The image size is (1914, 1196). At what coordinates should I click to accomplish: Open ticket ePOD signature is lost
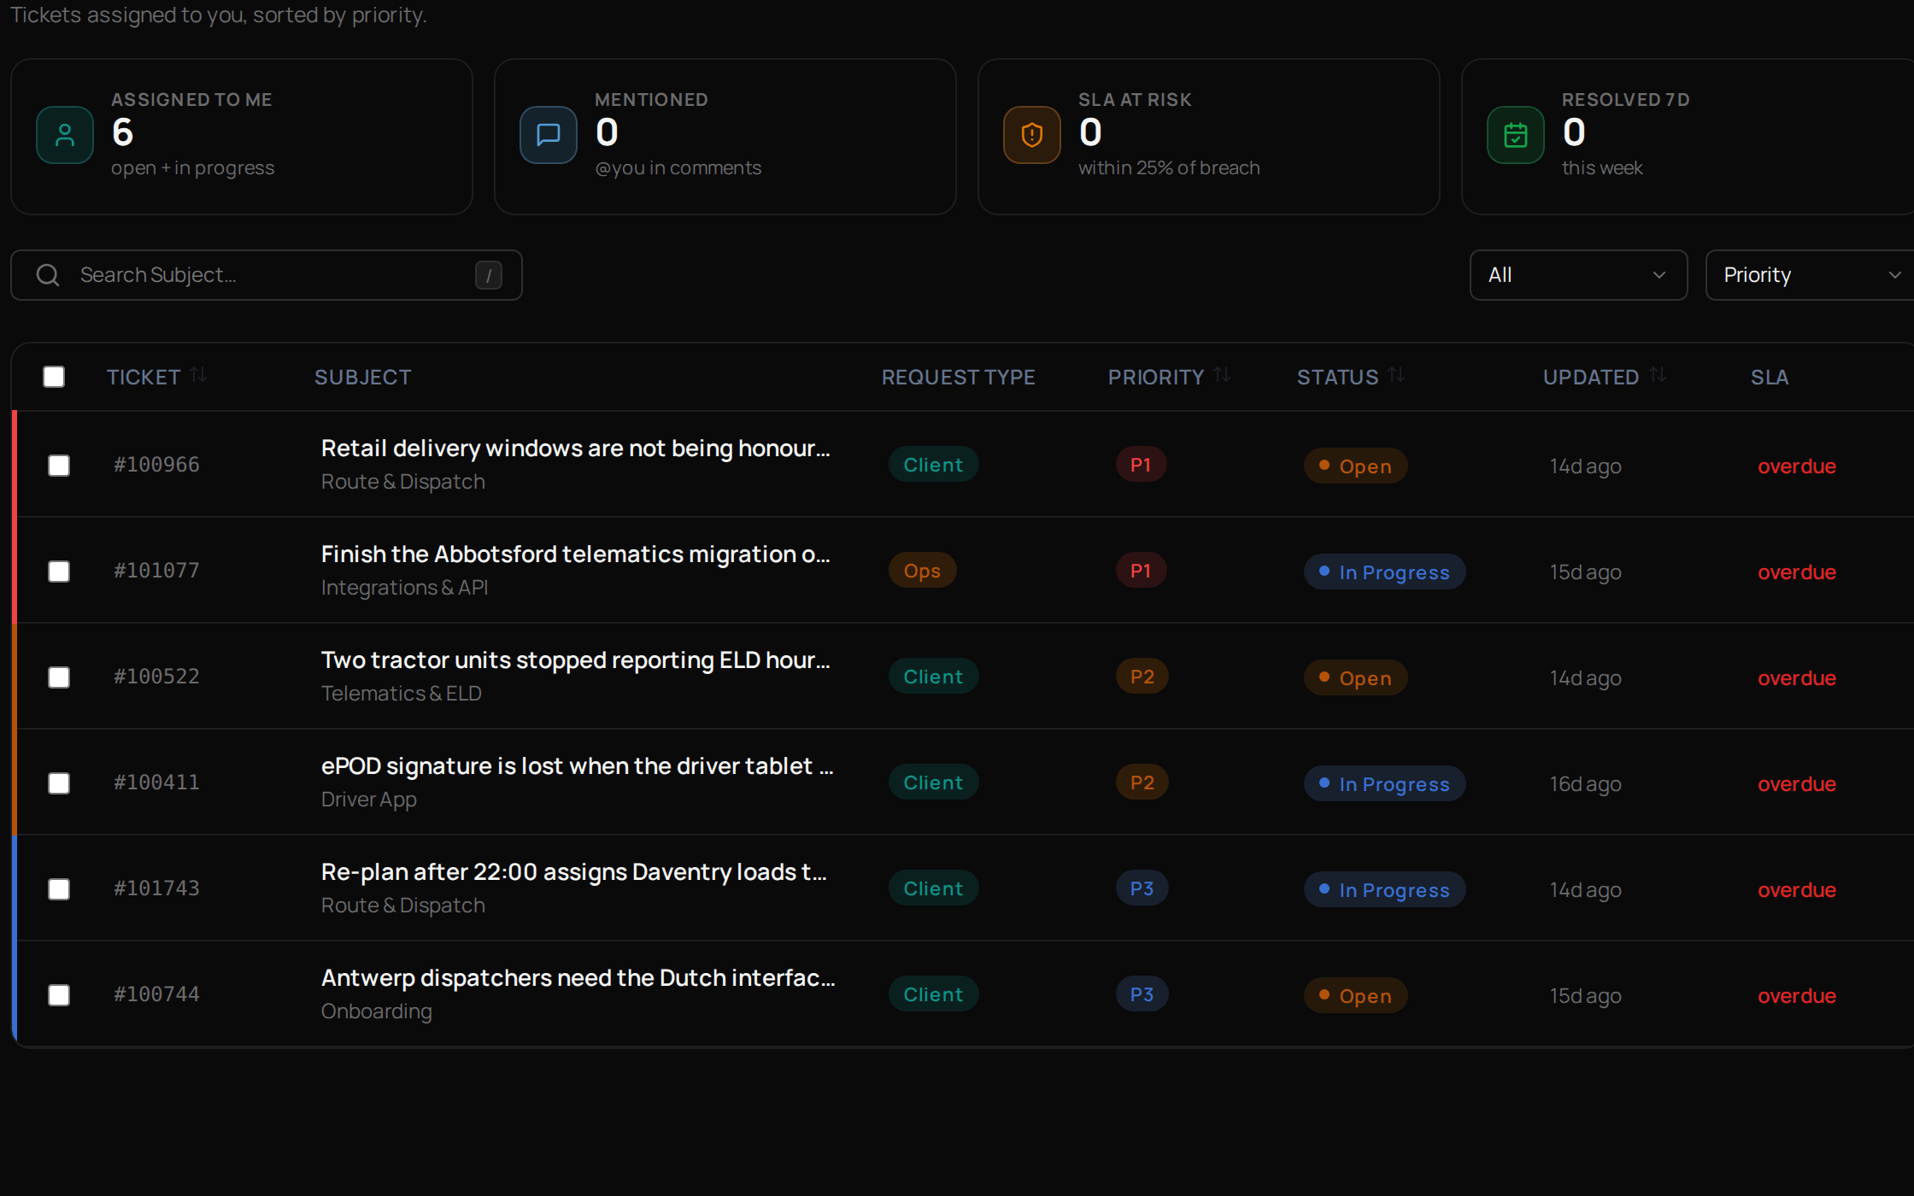577,766
